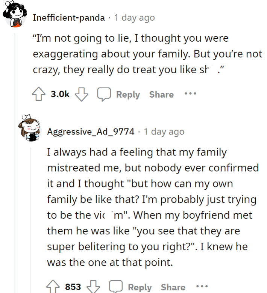Click the first comment's '1 day ago' timestamp
The height and width of the screenshot is (293, 267).
(x=135, y=18)
